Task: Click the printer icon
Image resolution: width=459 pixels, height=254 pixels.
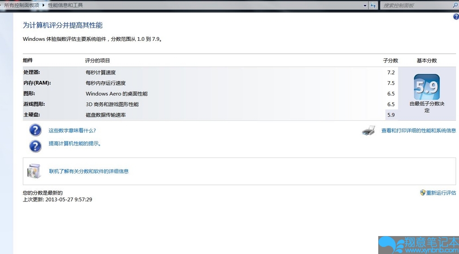Action: click(368, 131)
